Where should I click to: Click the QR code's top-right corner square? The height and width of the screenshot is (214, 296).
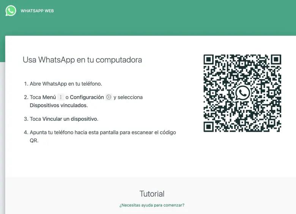pos(275,60)
